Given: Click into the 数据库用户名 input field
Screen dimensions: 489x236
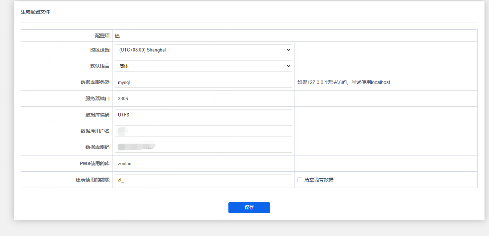Looking at the screenshot, I should coord(203,131).
